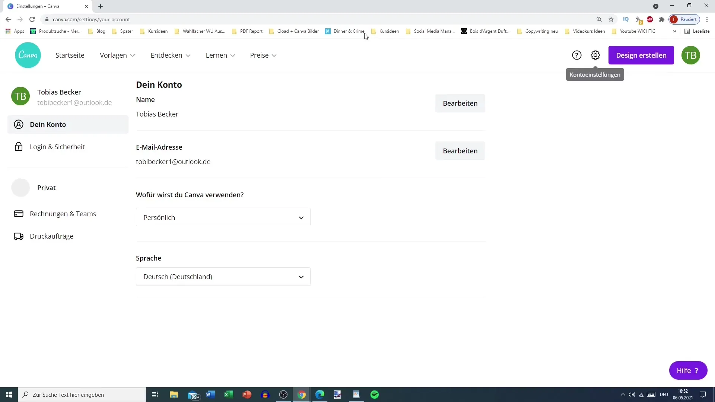Edit e-mail address with Bearbeiten button
This screenshot has width=715, height=402.
(x=460, y=151)
